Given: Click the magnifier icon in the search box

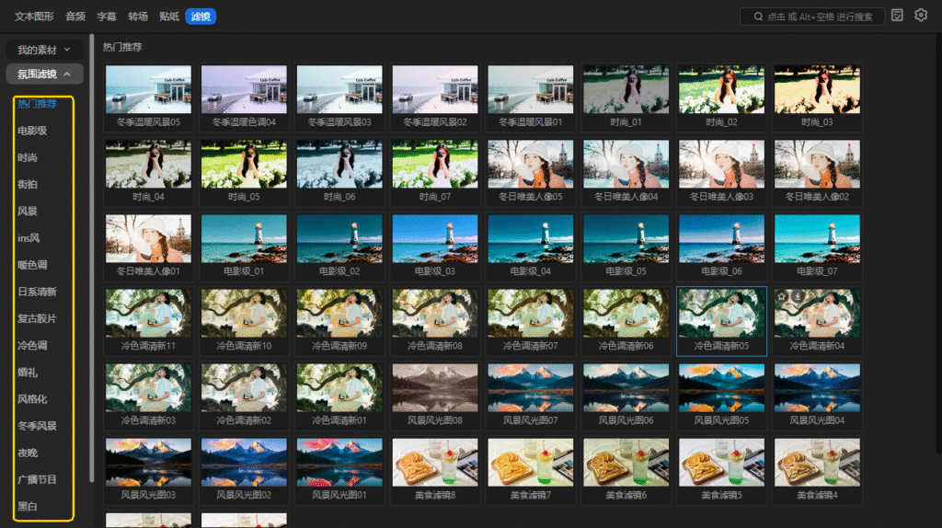Looking at the screenshot, I should (x=757, y=17).
